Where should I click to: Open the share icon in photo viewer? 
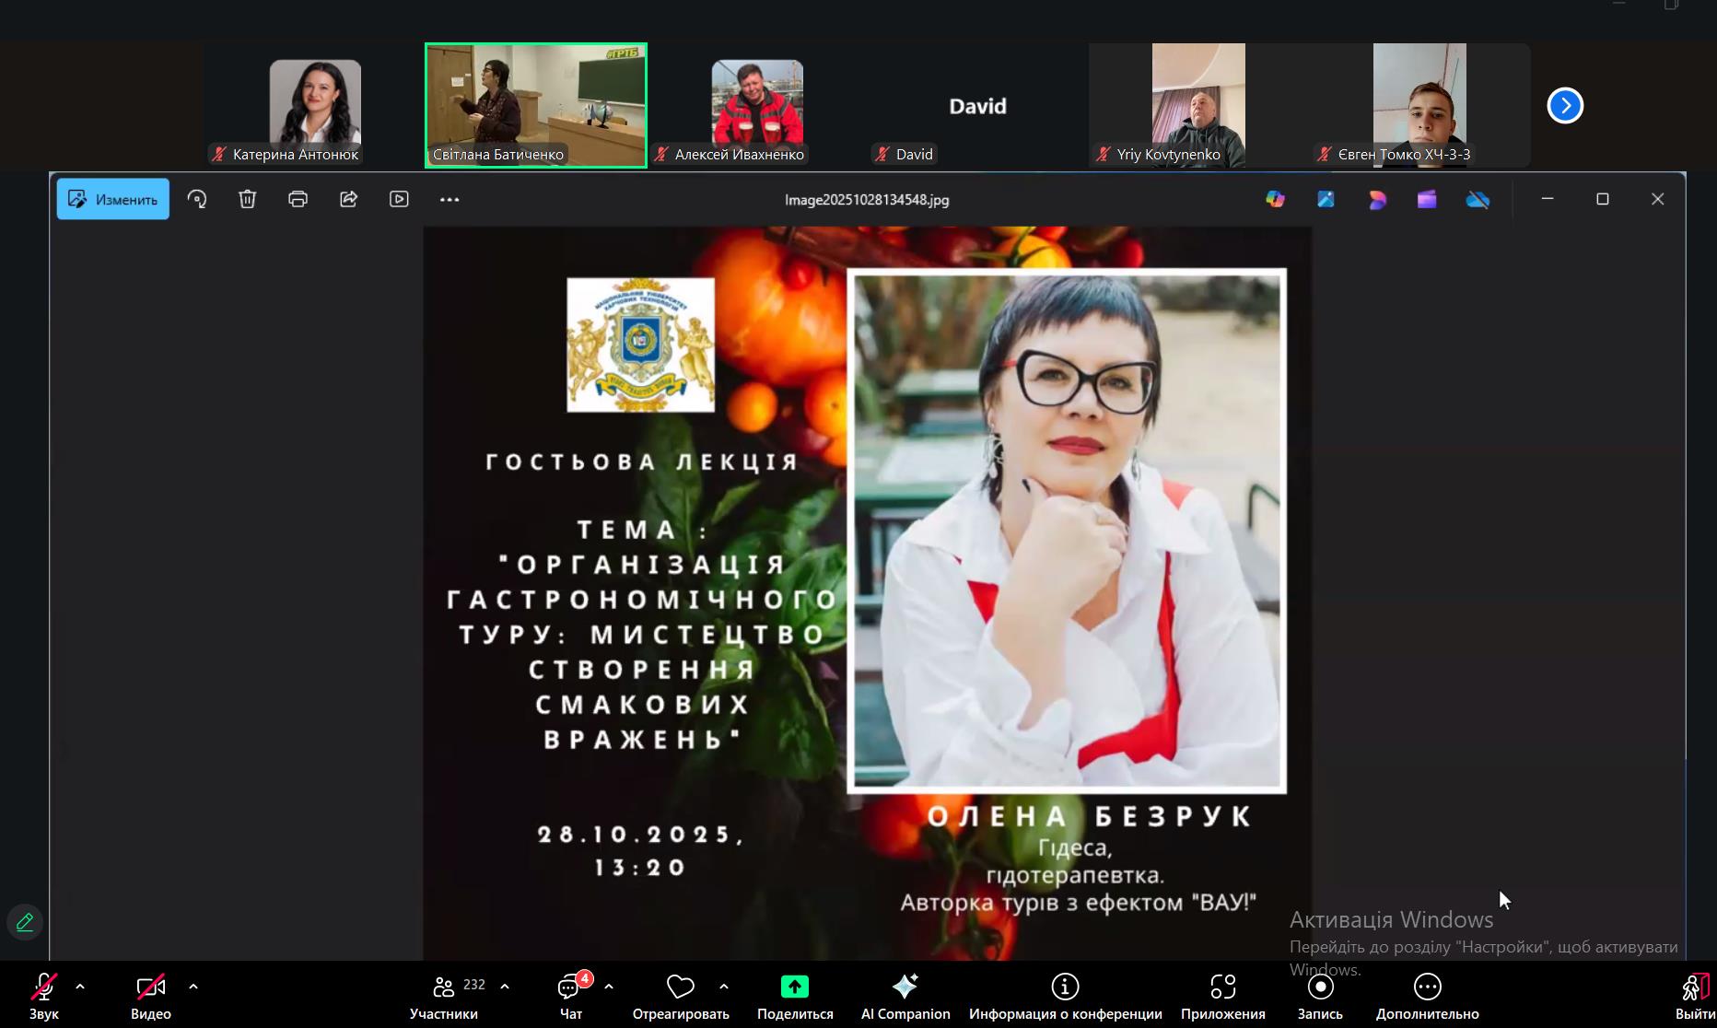tap(348, 199)
